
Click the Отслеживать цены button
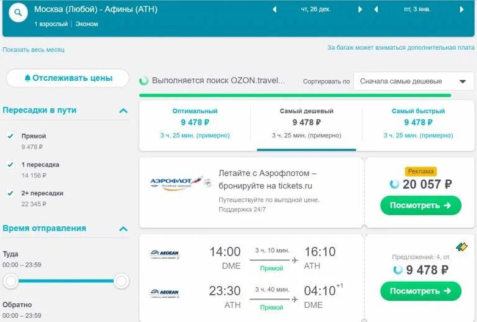coord(68,78)
